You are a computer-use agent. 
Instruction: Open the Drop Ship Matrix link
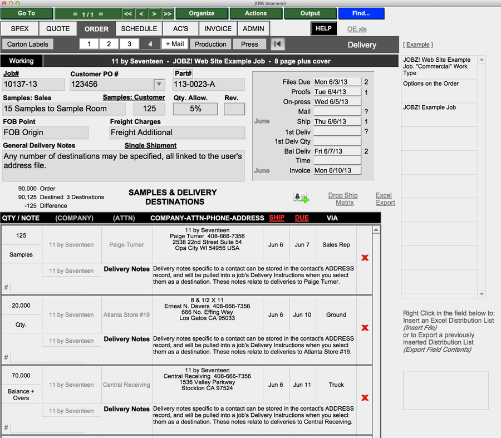(x=343, y=199)
